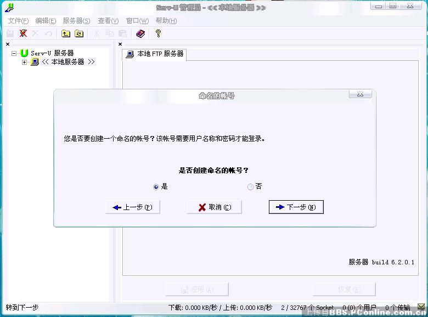
Task: Expand the << 本地服务器 >> tree node
Action: [24, 62]
